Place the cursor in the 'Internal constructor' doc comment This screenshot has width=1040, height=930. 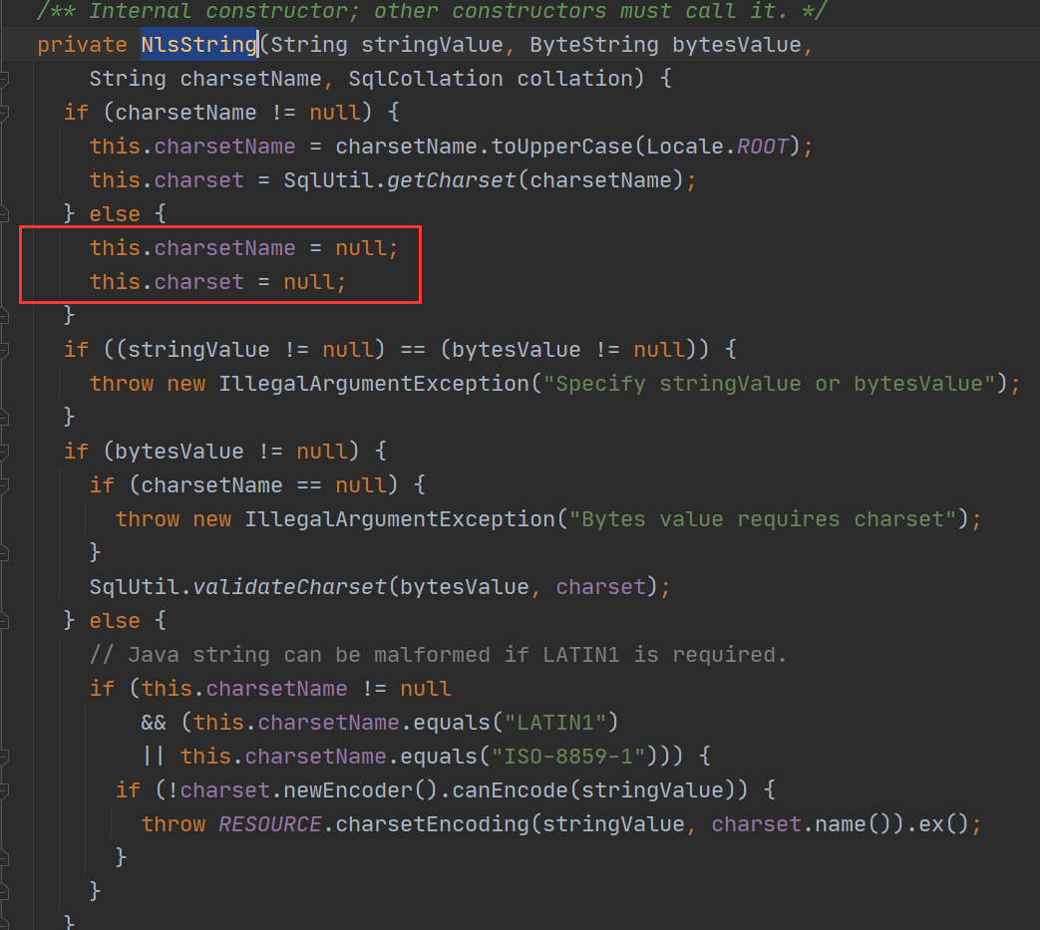point(431,11)
